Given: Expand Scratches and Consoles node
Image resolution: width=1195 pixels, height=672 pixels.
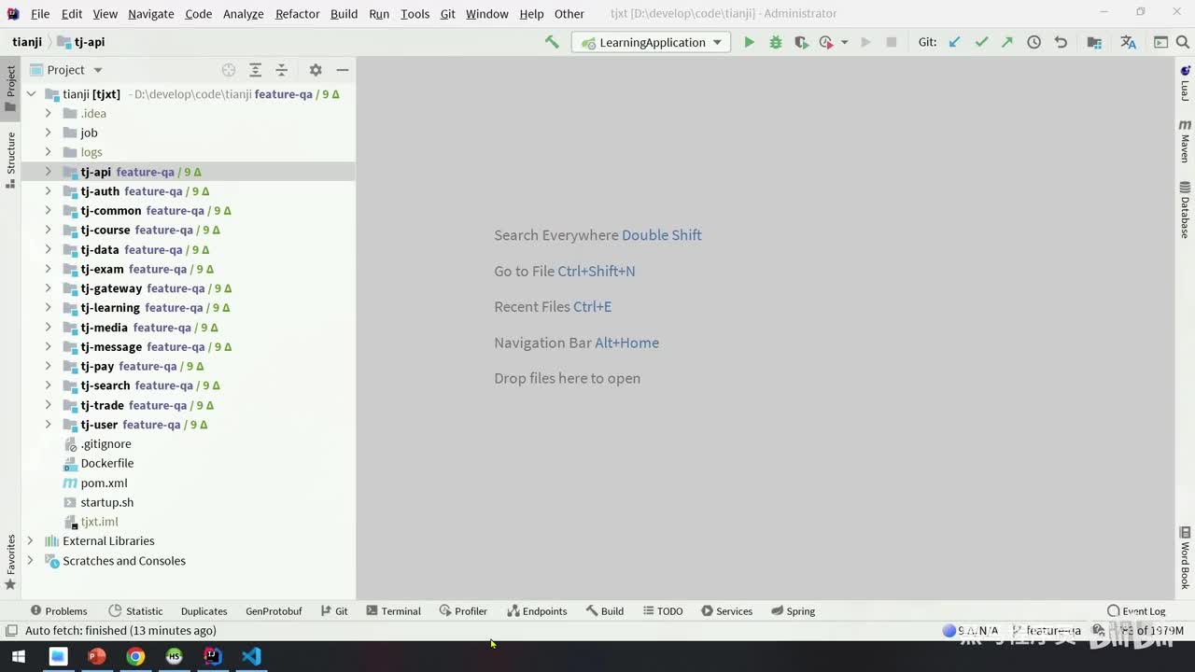Looking at the screenshot, I should coord(31,561).
